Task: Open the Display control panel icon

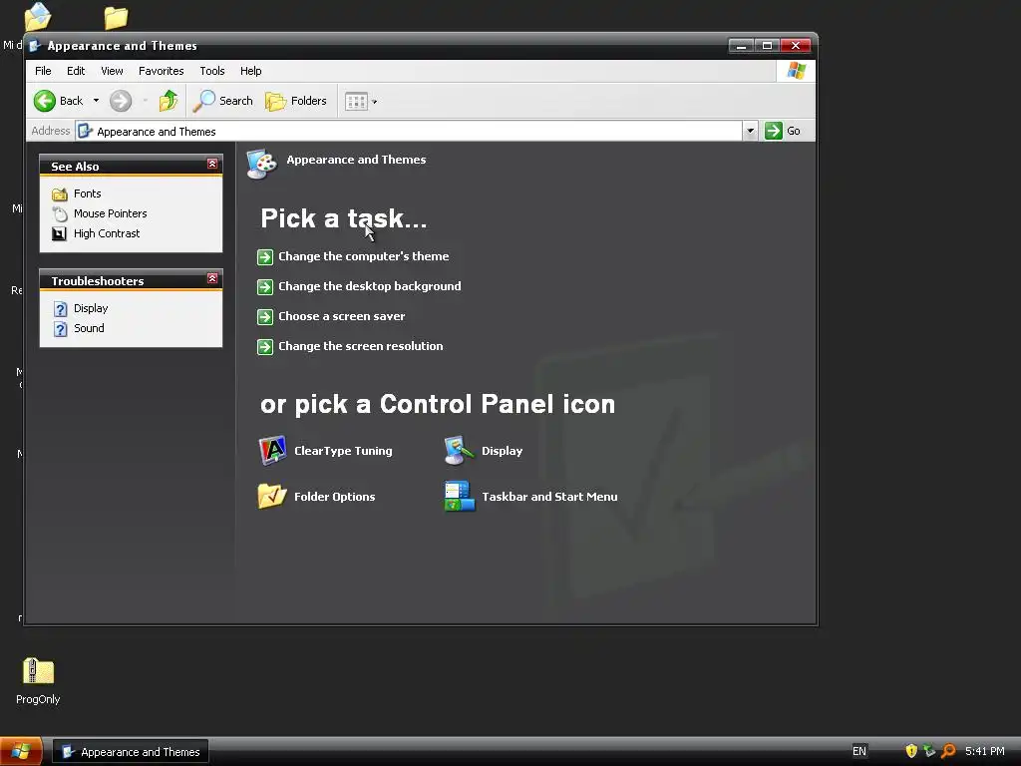Action: pos(459,451)
